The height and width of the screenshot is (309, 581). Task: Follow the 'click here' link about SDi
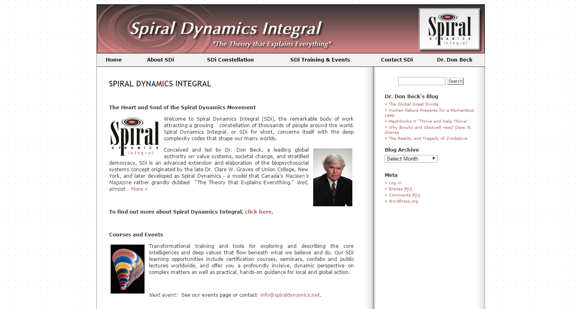pos(258,212)
